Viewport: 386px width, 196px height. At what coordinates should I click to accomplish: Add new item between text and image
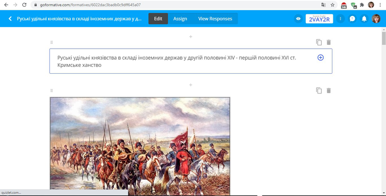191,85
